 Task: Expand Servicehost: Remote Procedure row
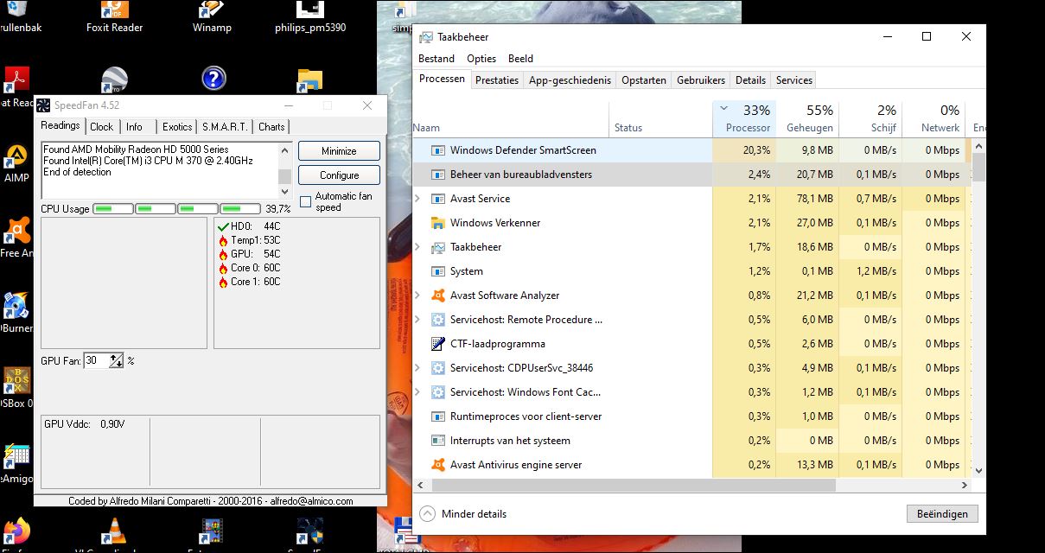[x=419, y=320]
